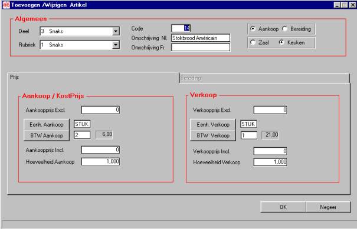Viewport: 357px width, 229px height.
Task: Click the empty Omschrijving Fr. field
Action: pos(201,48)
